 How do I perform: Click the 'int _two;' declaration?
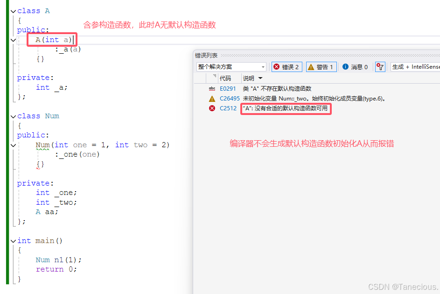click(56, 202)
